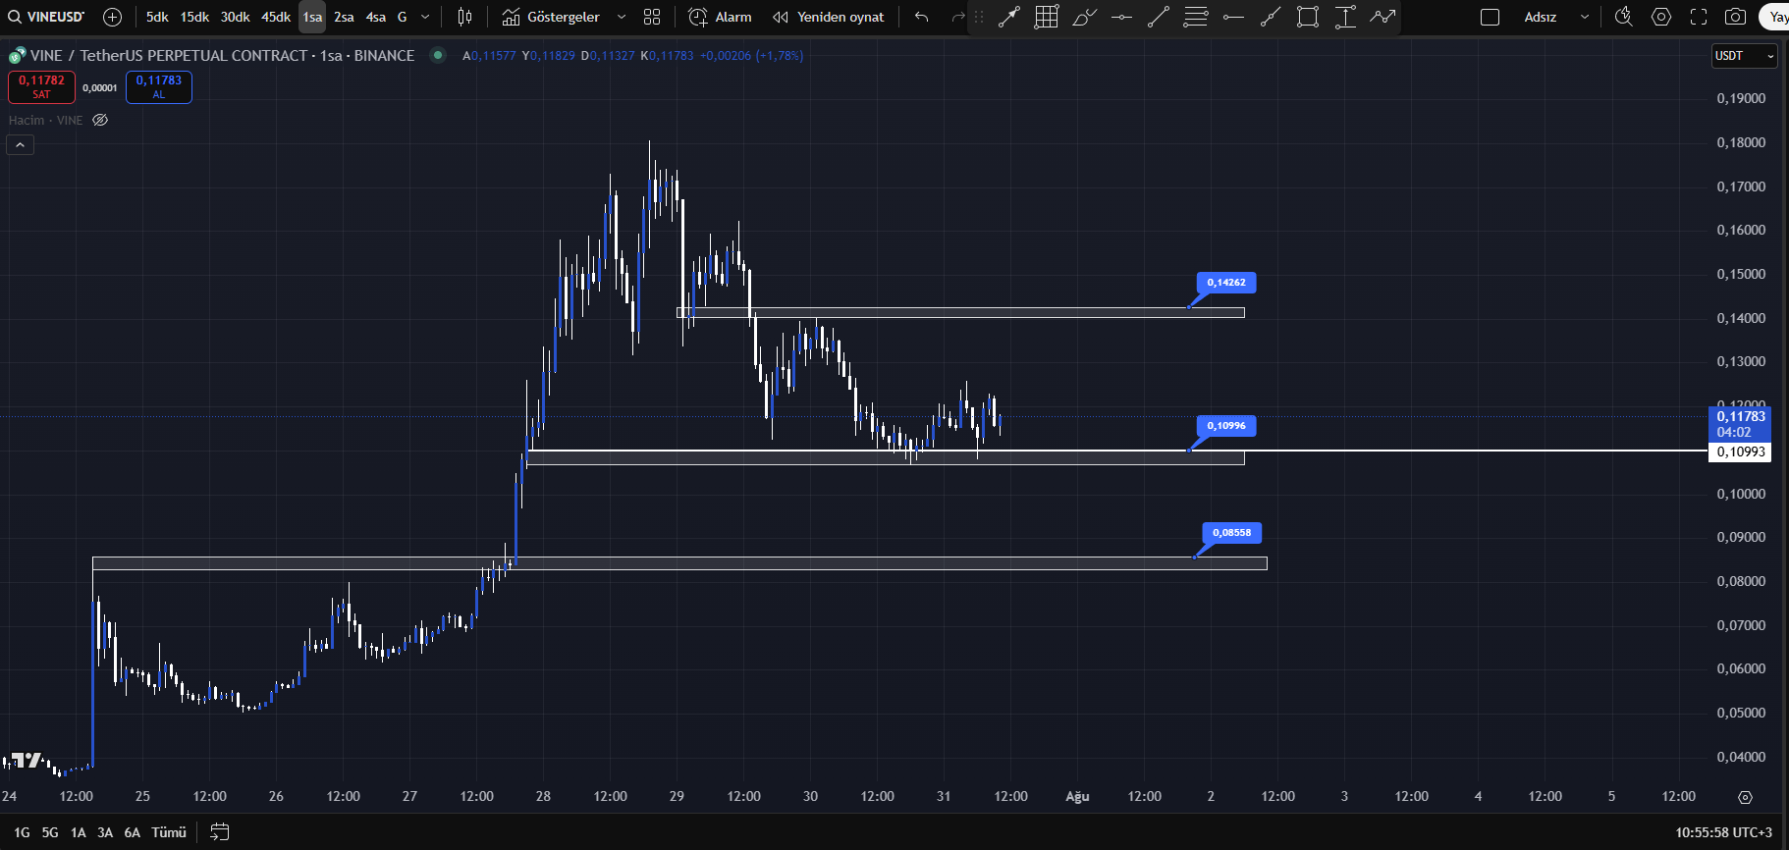Image resolution: width=1789 pixels, height=850 pixels.
Task: Open the quick search lightning icon
Action: click(x=1624, y=17)
